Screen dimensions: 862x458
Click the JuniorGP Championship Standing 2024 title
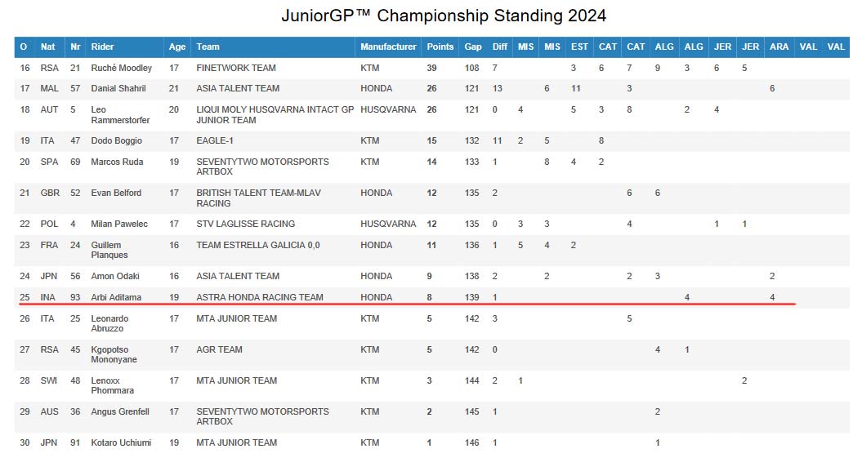[444, 16]
